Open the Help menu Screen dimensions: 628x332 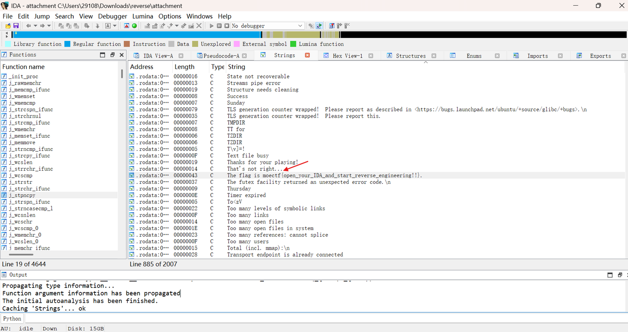click(x=225, y=16)
